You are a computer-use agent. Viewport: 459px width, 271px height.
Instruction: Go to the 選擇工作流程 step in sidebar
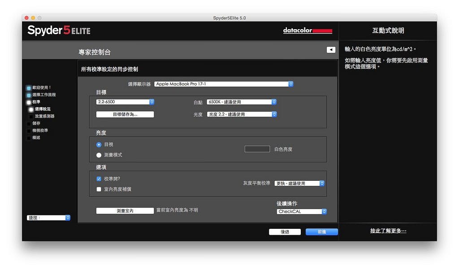44,95
